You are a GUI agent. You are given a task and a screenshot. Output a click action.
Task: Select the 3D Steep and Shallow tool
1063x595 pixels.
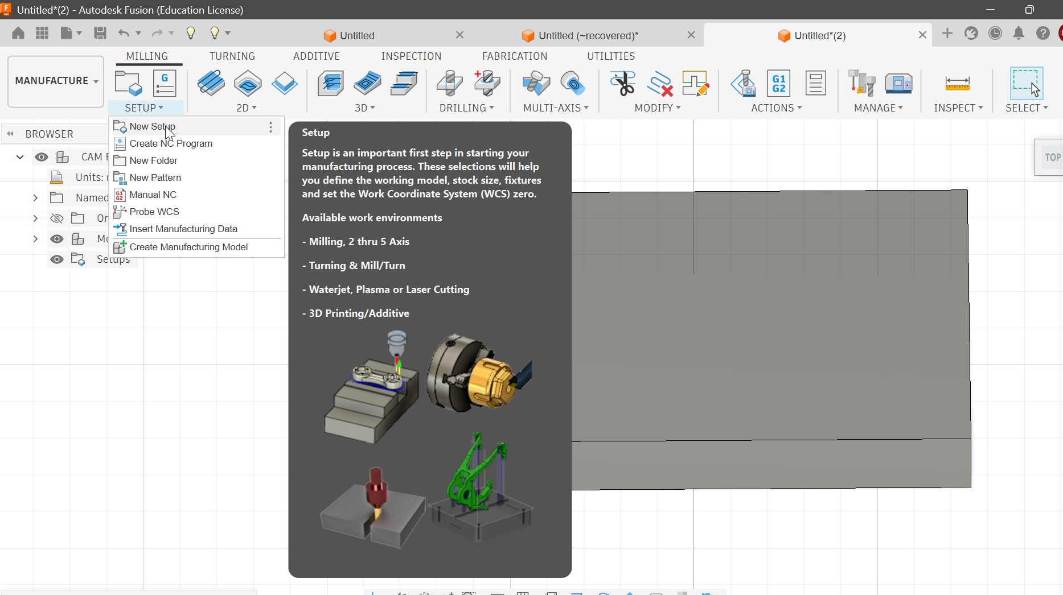pos(404,83)
